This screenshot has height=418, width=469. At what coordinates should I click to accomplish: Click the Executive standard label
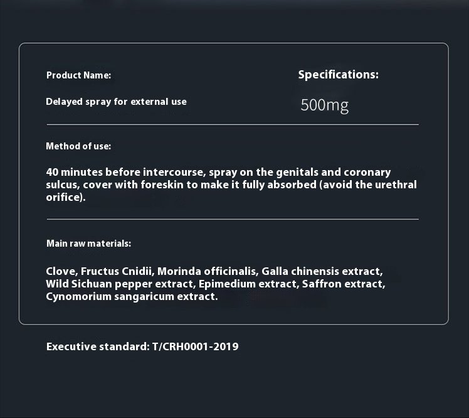(98, 346)
